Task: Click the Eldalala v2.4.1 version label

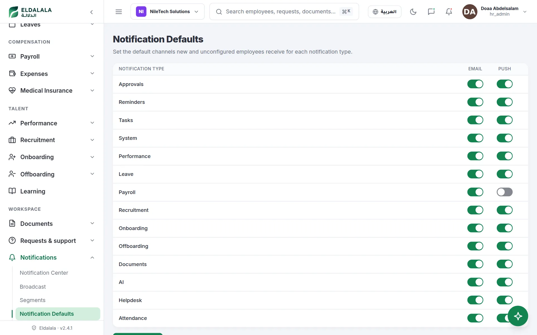Action: click(x=52, y=328)
